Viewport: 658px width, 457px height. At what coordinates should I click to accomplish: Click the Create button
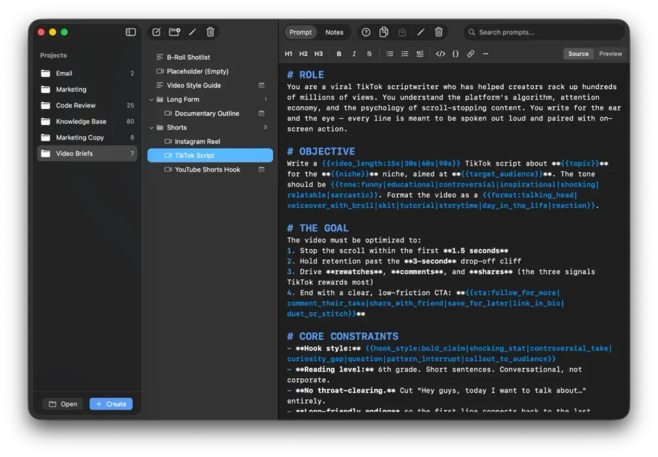[111, 404]
